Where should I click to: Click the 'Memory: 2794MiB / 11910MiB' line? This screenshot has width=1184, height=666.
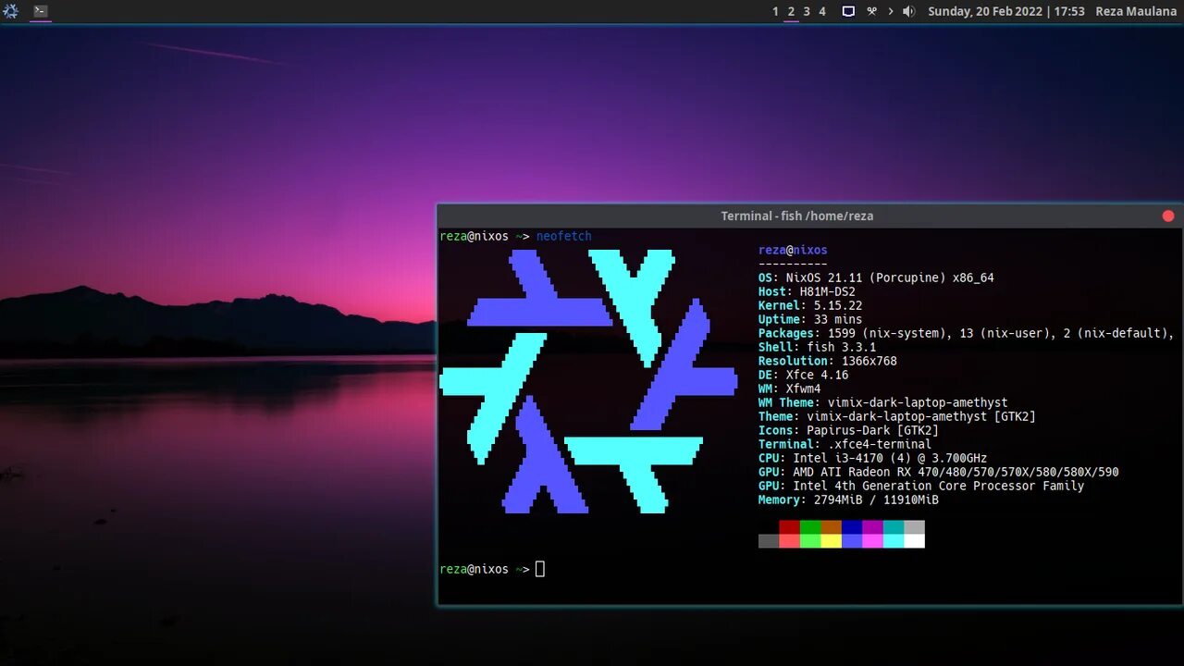(848, 499)
